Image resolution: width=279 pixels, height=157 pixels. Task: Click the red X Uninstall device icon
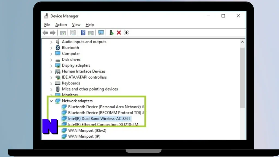tap(119, 33)
